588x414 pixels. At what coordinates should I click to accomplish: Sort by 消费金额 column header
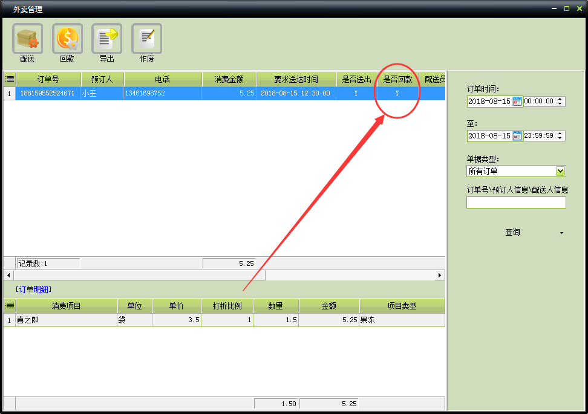click(x=229, y=79)
